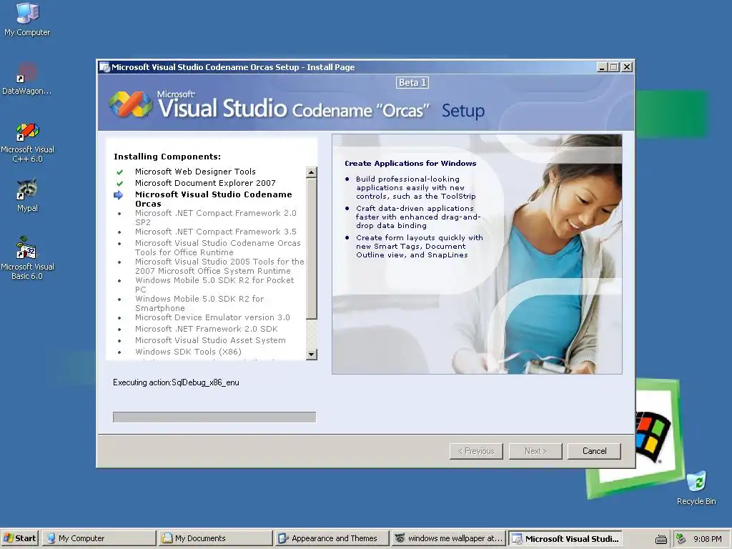
Task: Open the Start menu
Action: [x=20, y=538]
